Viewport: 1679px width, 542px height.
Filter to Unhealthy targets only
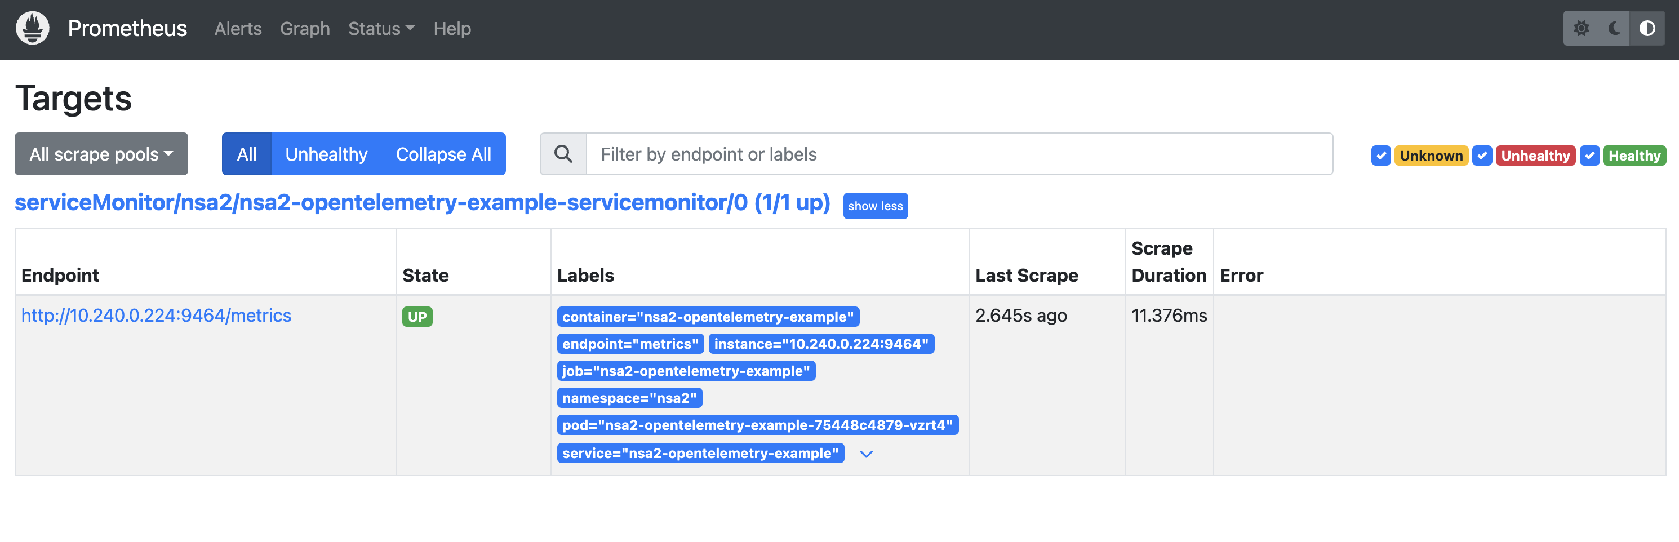coord(326,154)
